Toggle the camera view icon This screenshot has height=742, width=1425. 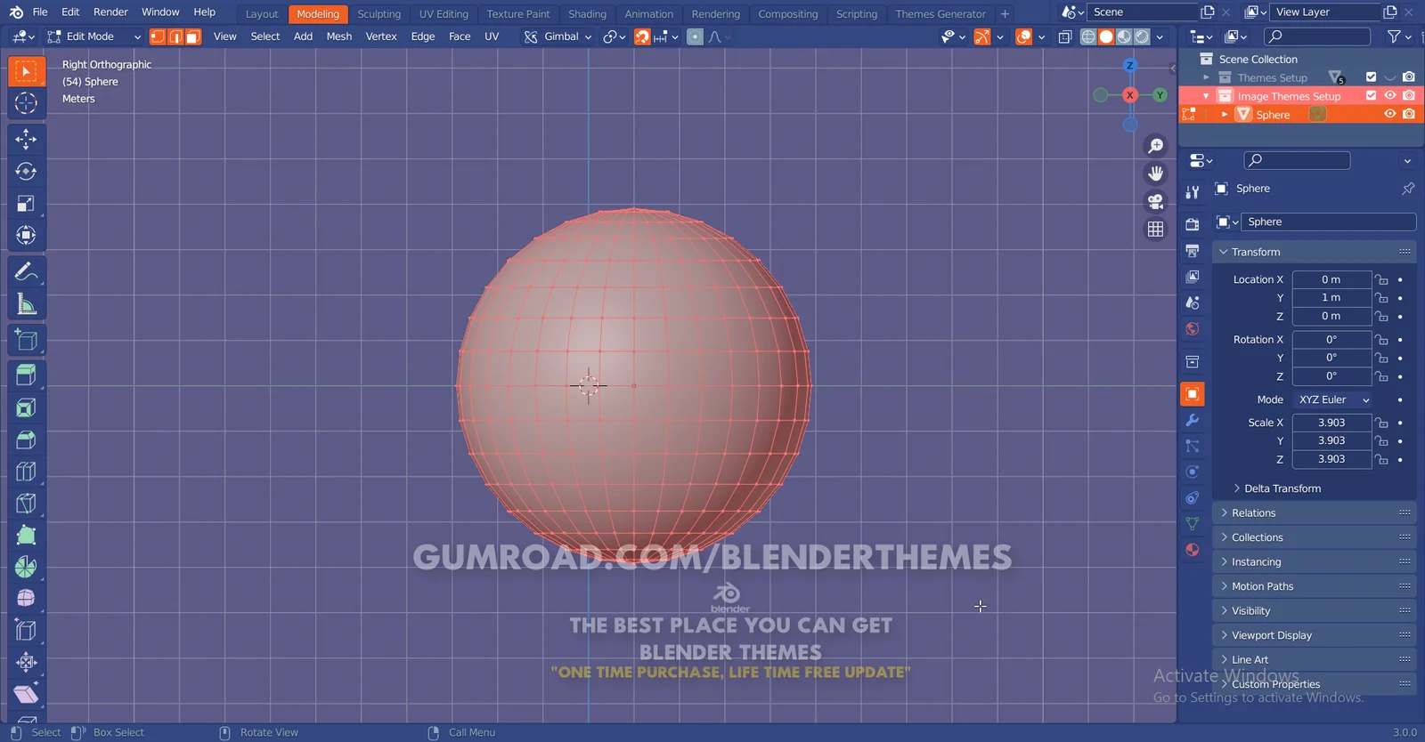point(1155,201)
